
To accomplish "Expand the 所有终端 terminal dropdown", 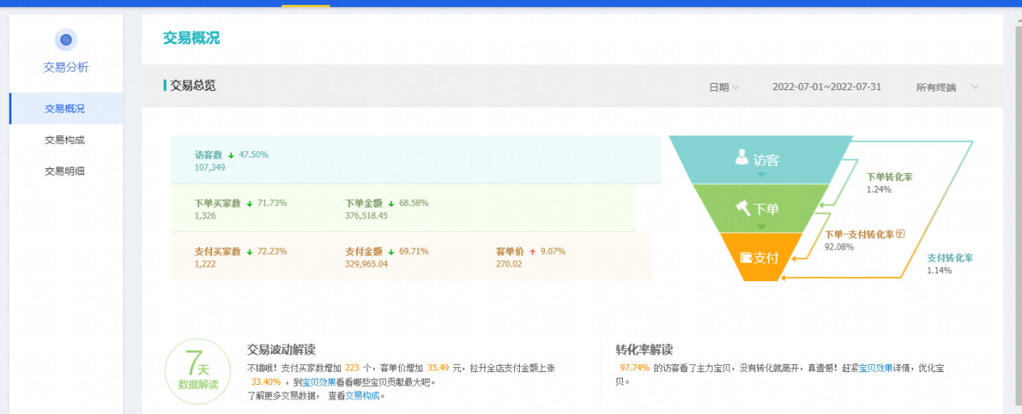I will pyautogui.click(x=947, y=87).
